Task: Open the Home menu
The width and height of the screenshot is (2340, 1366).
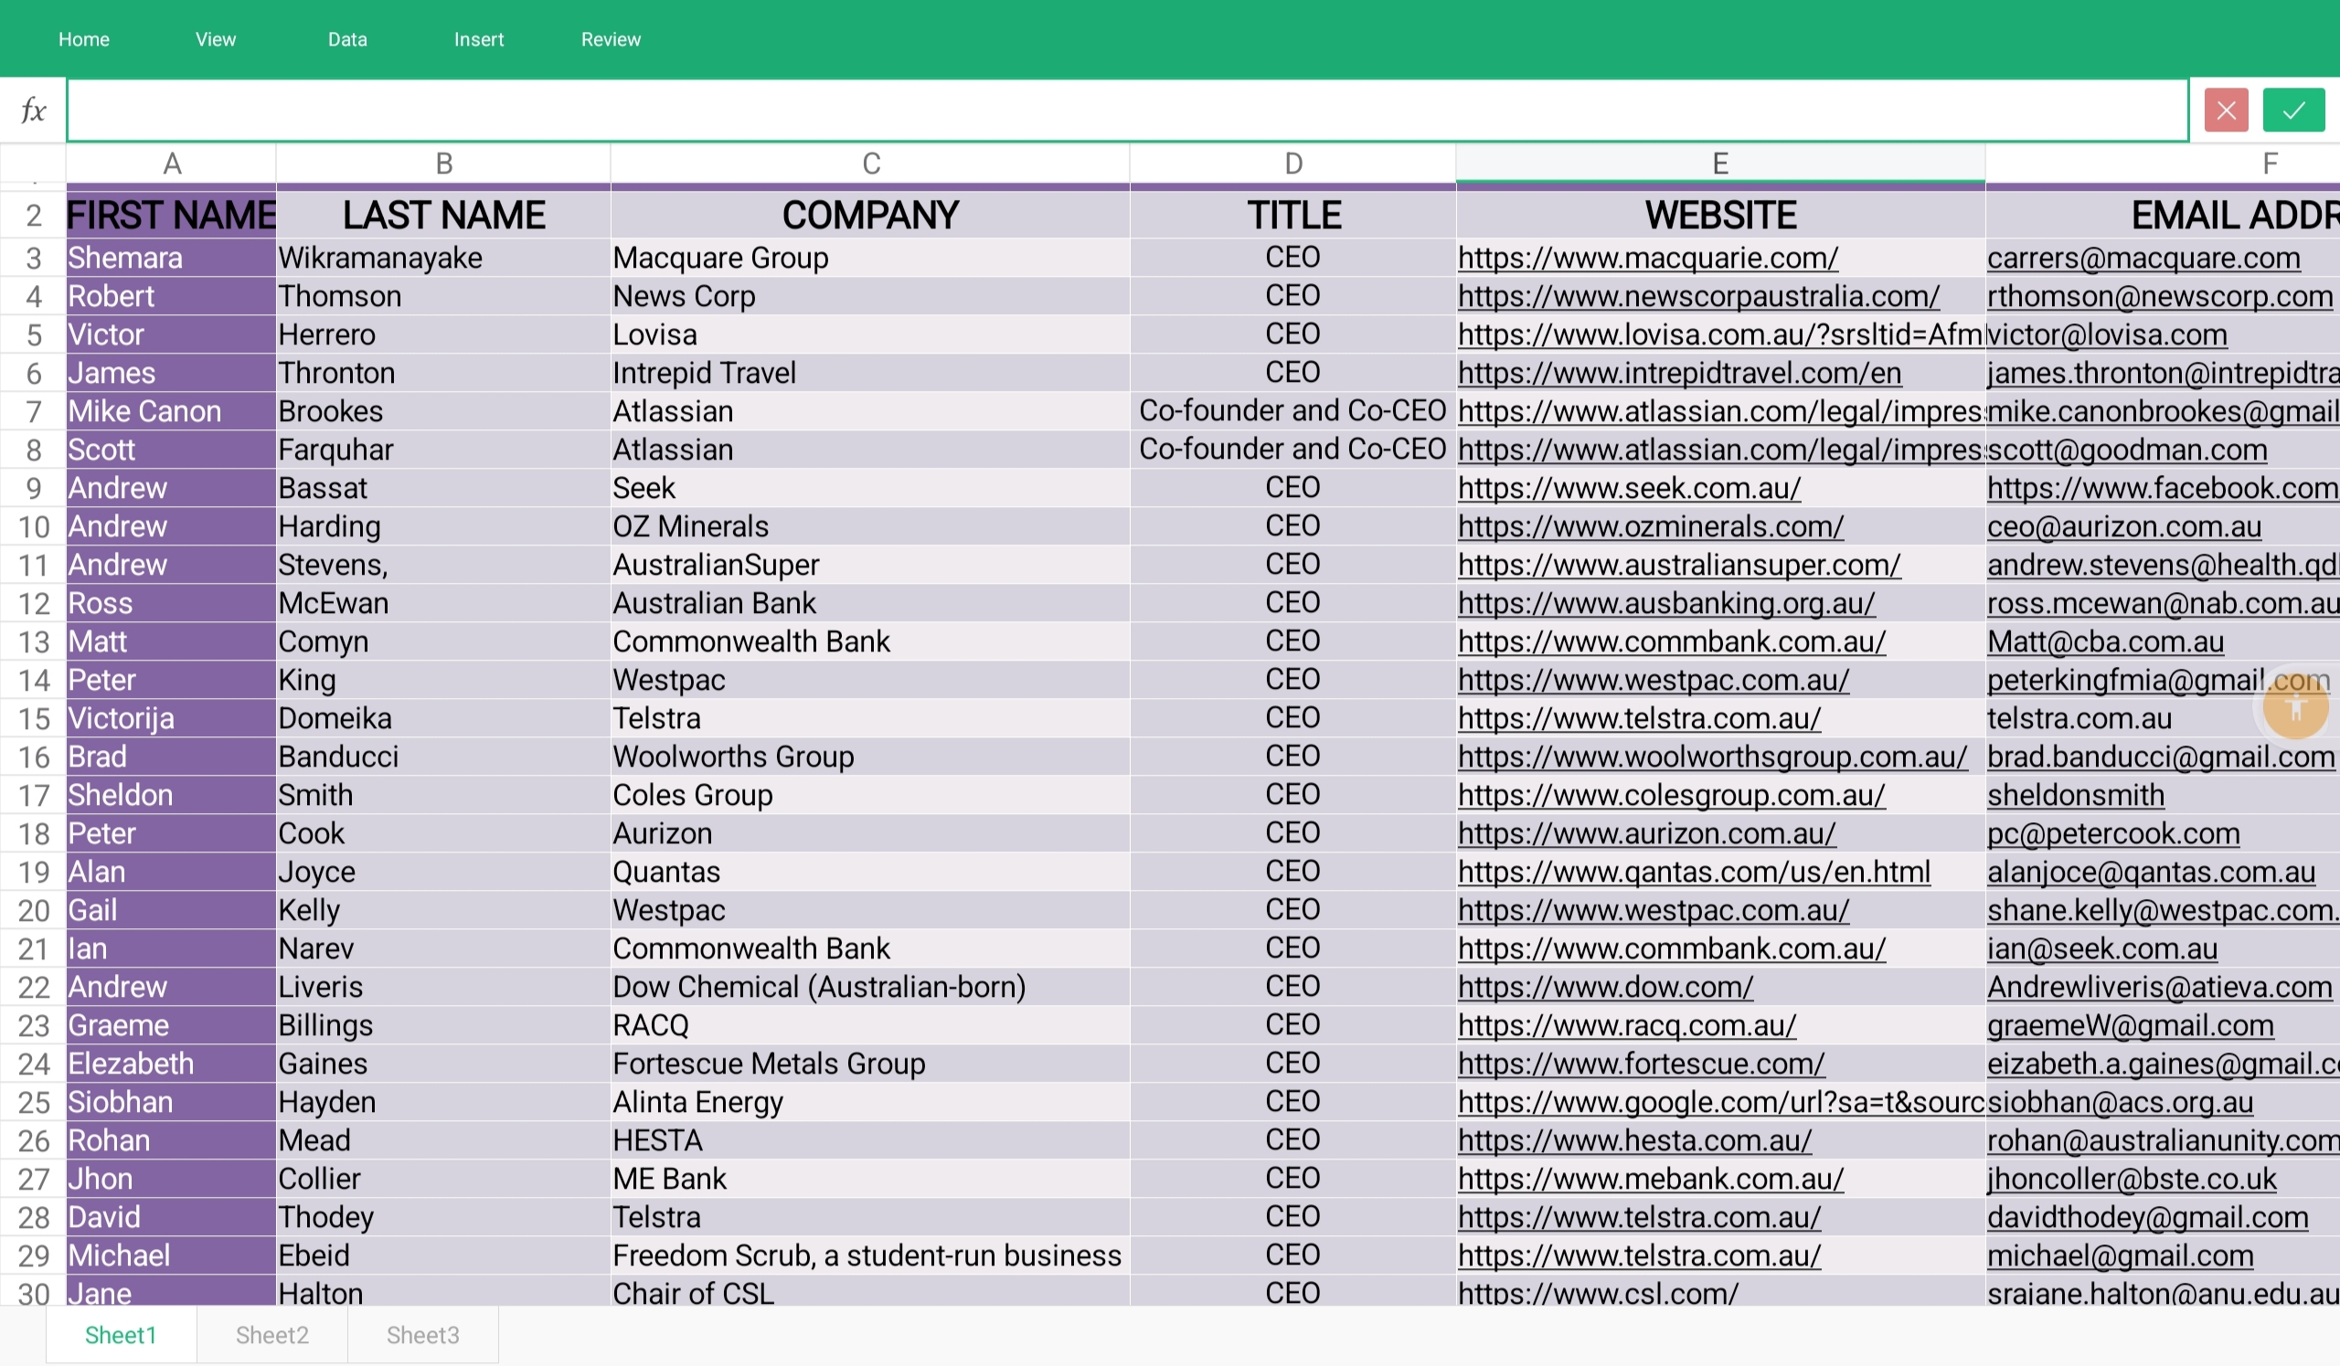Action: pyautogui.click(x=83, y=39)
